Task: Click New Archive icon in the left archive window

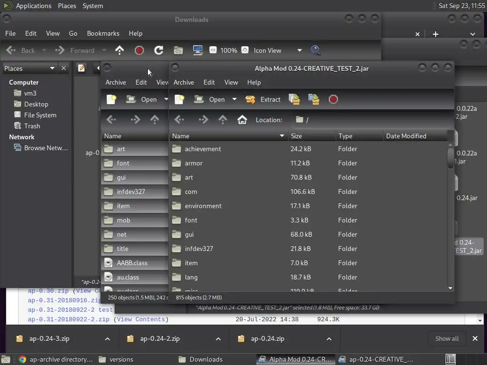Action: (111, 99)
